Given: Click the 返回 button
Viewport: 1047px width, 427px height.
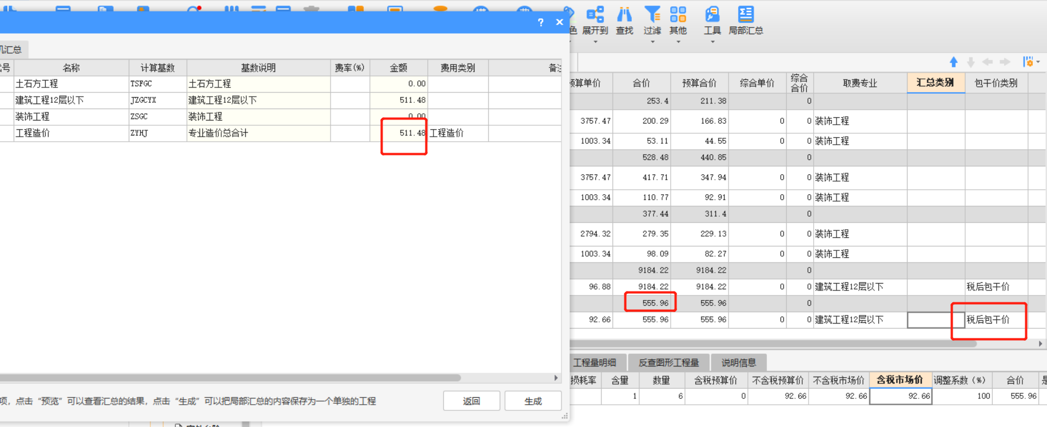Looking at the screenshot, I should point(472,401).
